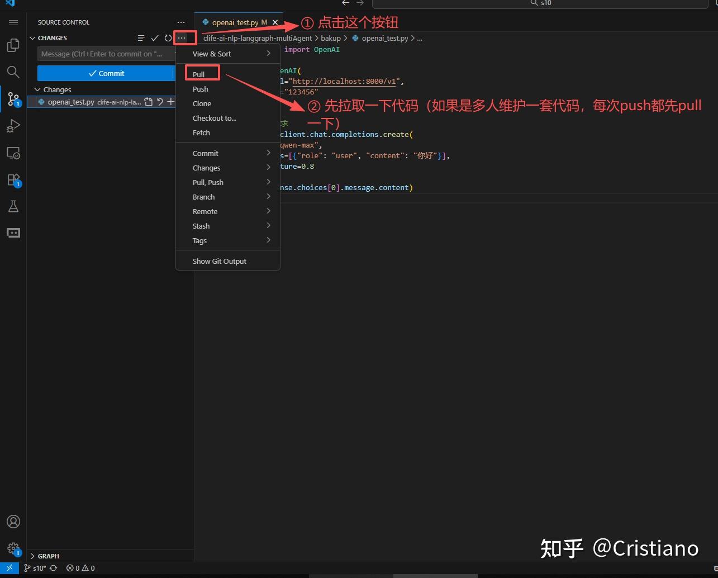
Task: Click the refresh icon in Changes header
Action: 168,38
